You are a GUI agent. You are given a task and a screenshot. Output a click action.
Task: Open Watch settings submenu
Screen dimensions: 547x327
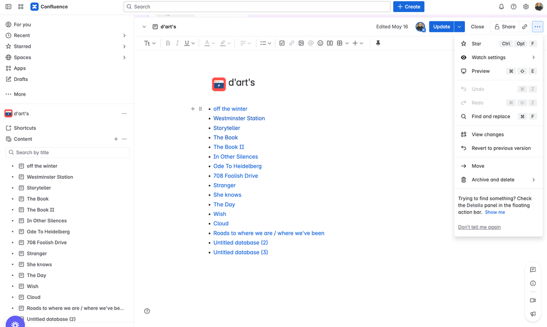tap(498, 57)
